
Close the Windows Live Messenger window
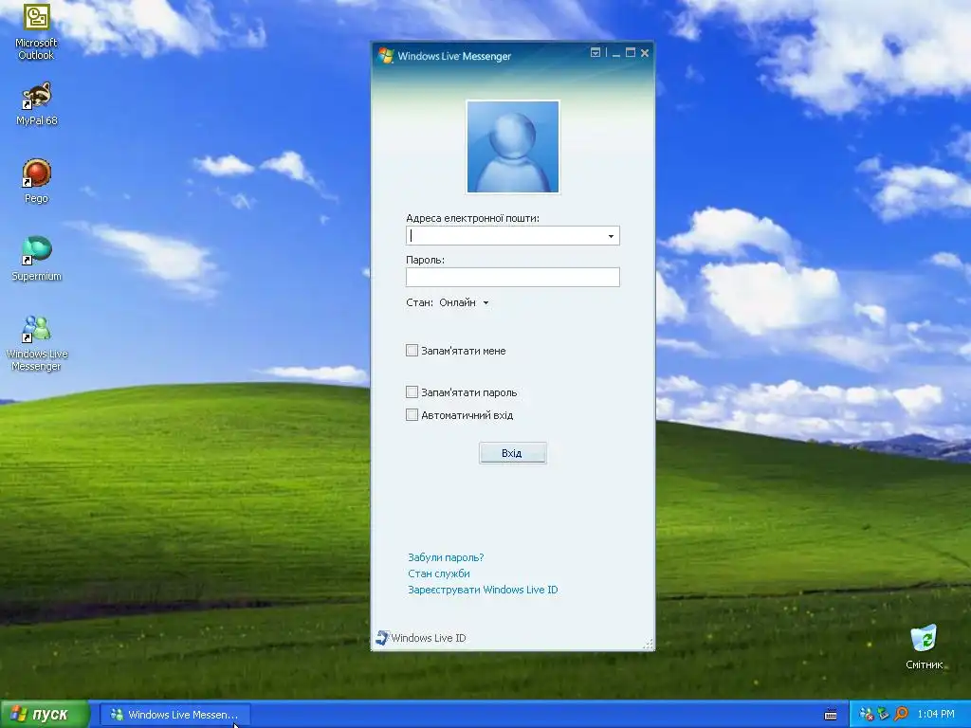pos(645,53)
